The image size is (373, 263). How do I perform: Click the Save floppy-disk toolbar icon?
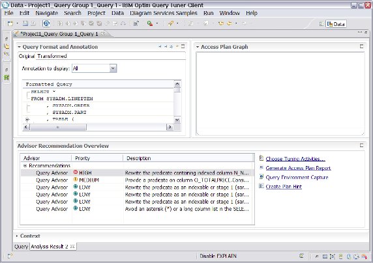click(25, 23)
